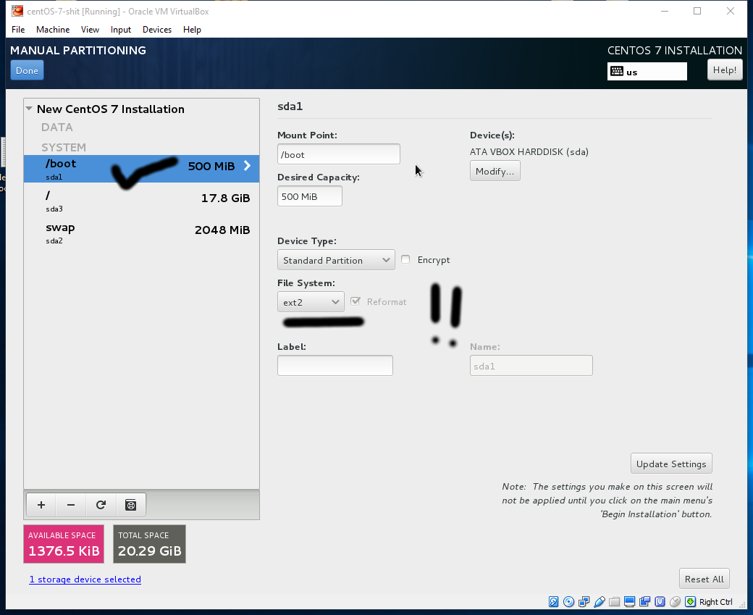Click the Reset All button

point(704,579)
